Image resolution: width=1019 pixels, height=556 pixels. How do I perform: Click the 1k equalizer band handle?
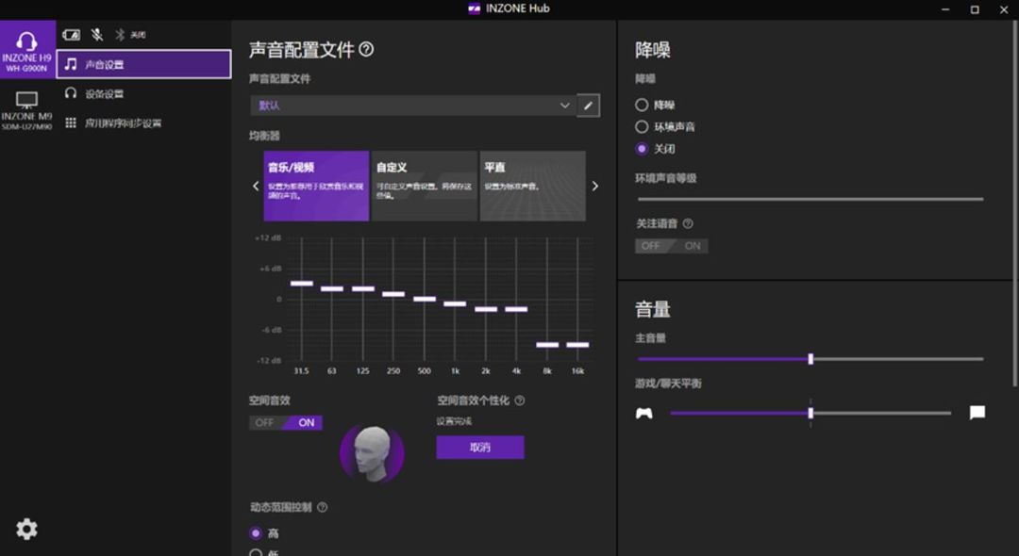click(x=455, y=303)
